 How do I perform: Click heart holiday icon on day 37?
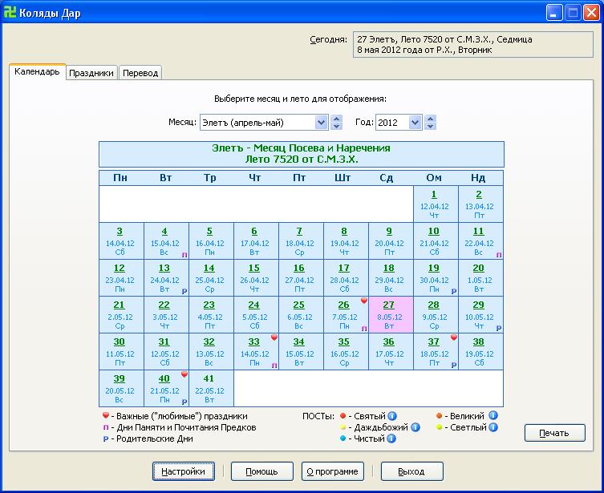pyautogui.click(x=454, y=337)
